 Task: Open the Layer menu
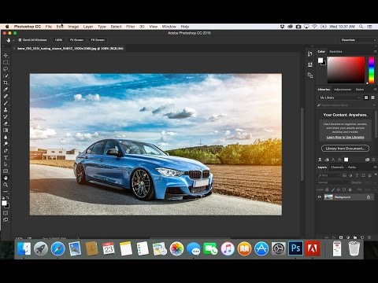tap(88, 27)
